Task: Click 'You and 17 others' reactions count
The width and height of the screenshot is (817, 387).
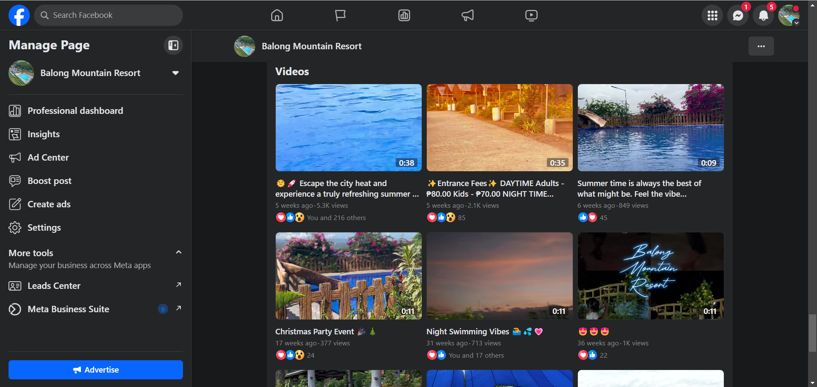Action: (x=476, y=355)
